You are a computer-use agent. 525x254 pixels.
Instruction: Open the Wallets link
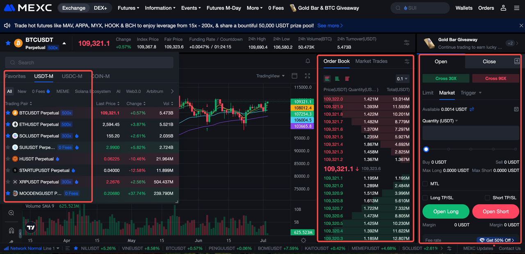(464, 8)
